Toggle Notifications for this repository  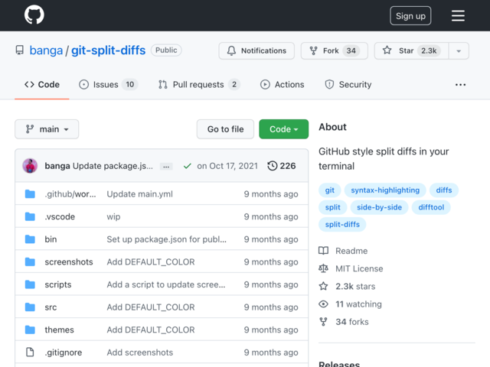[x=256, y=50]
